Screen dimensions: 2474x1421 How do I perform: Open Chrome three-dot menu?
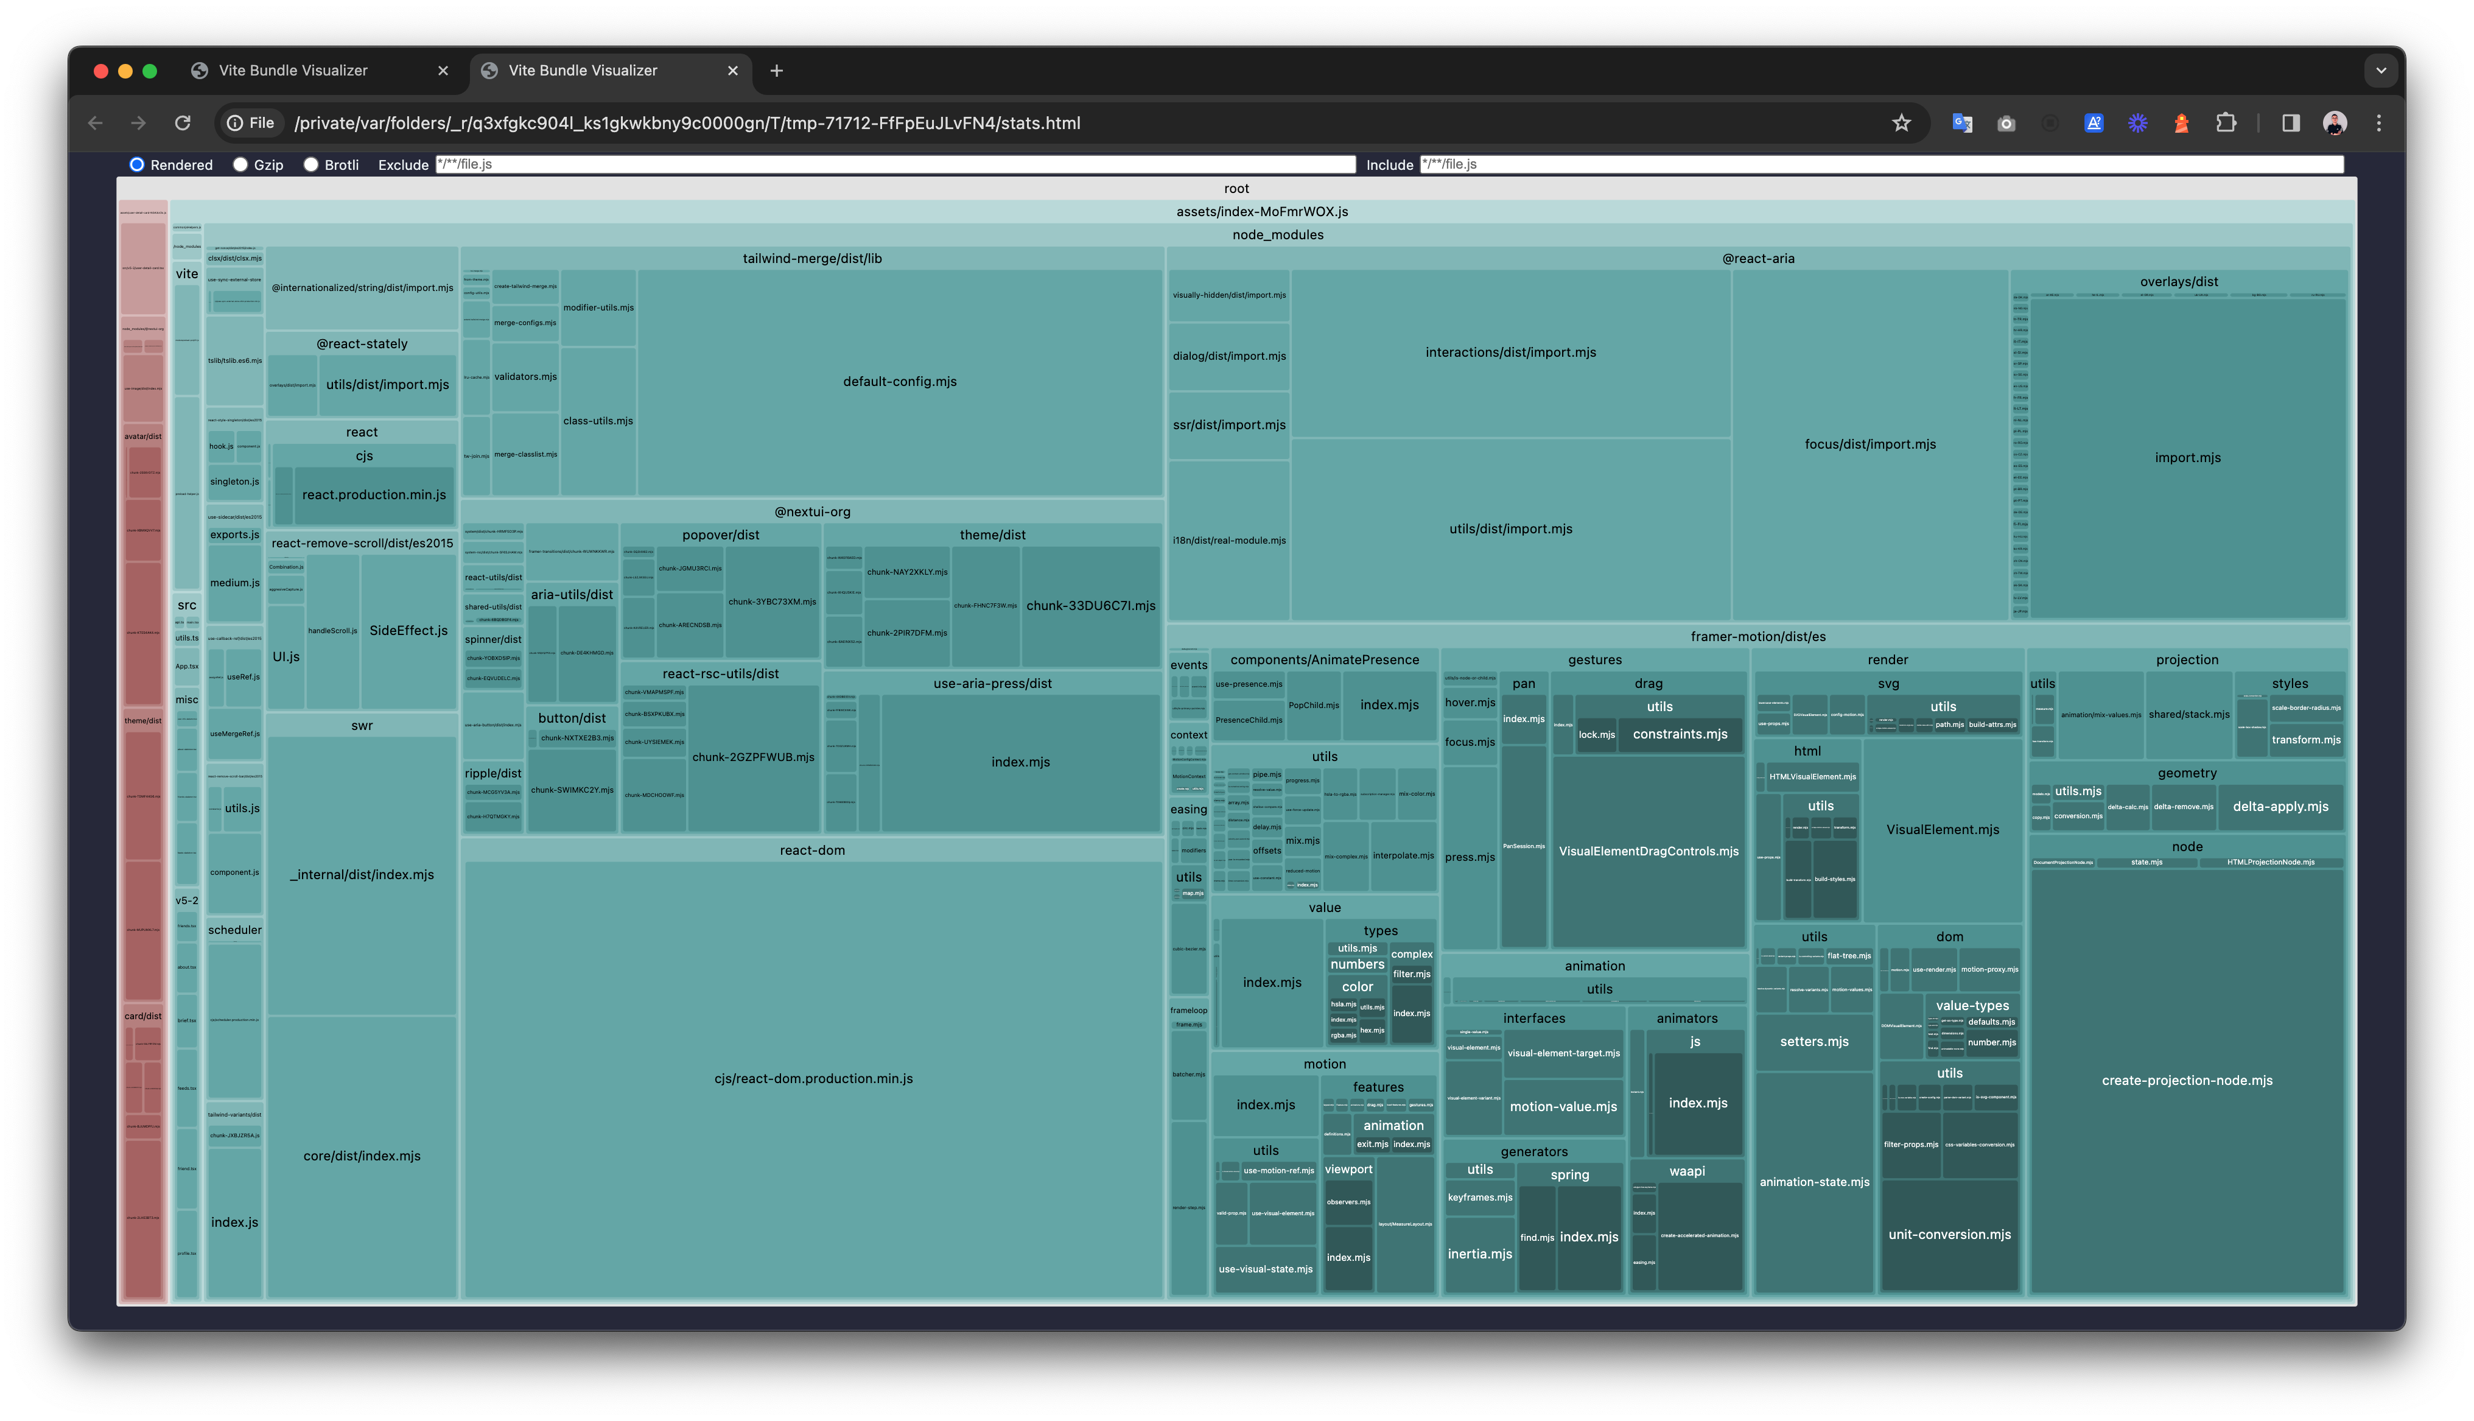[x=2378, y=123]
